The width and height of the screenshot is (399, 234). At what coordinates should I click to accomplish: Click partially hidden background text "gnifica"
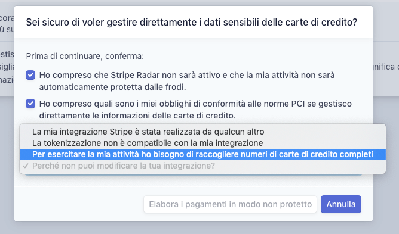point(383,67)
